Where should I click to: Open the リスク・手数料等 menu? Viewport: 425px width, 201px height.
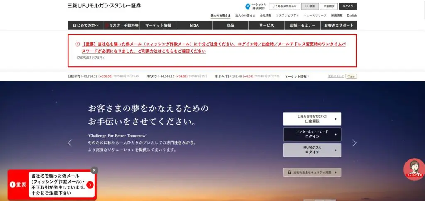(x=122, y=25)
